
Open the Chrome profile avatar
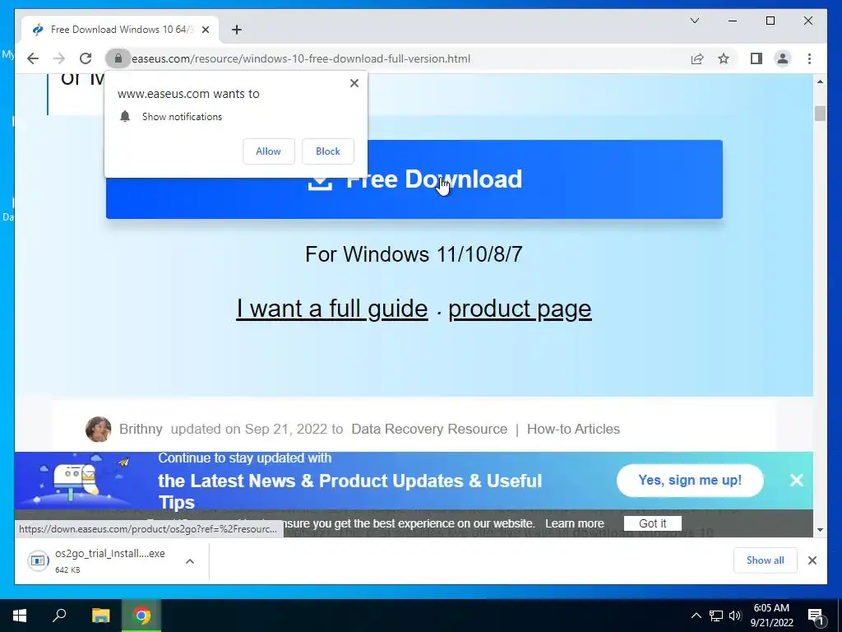tap(783, 58)
